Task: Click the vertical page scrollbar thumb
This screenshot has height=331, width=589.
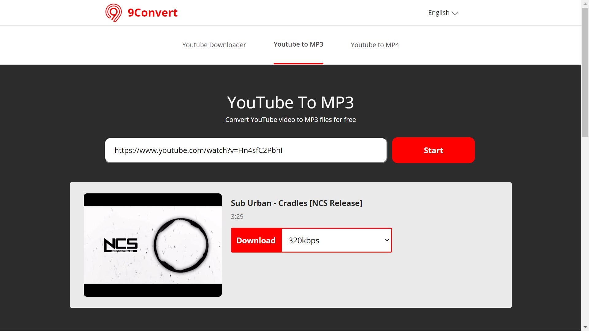Action: (x=585, y=72)
